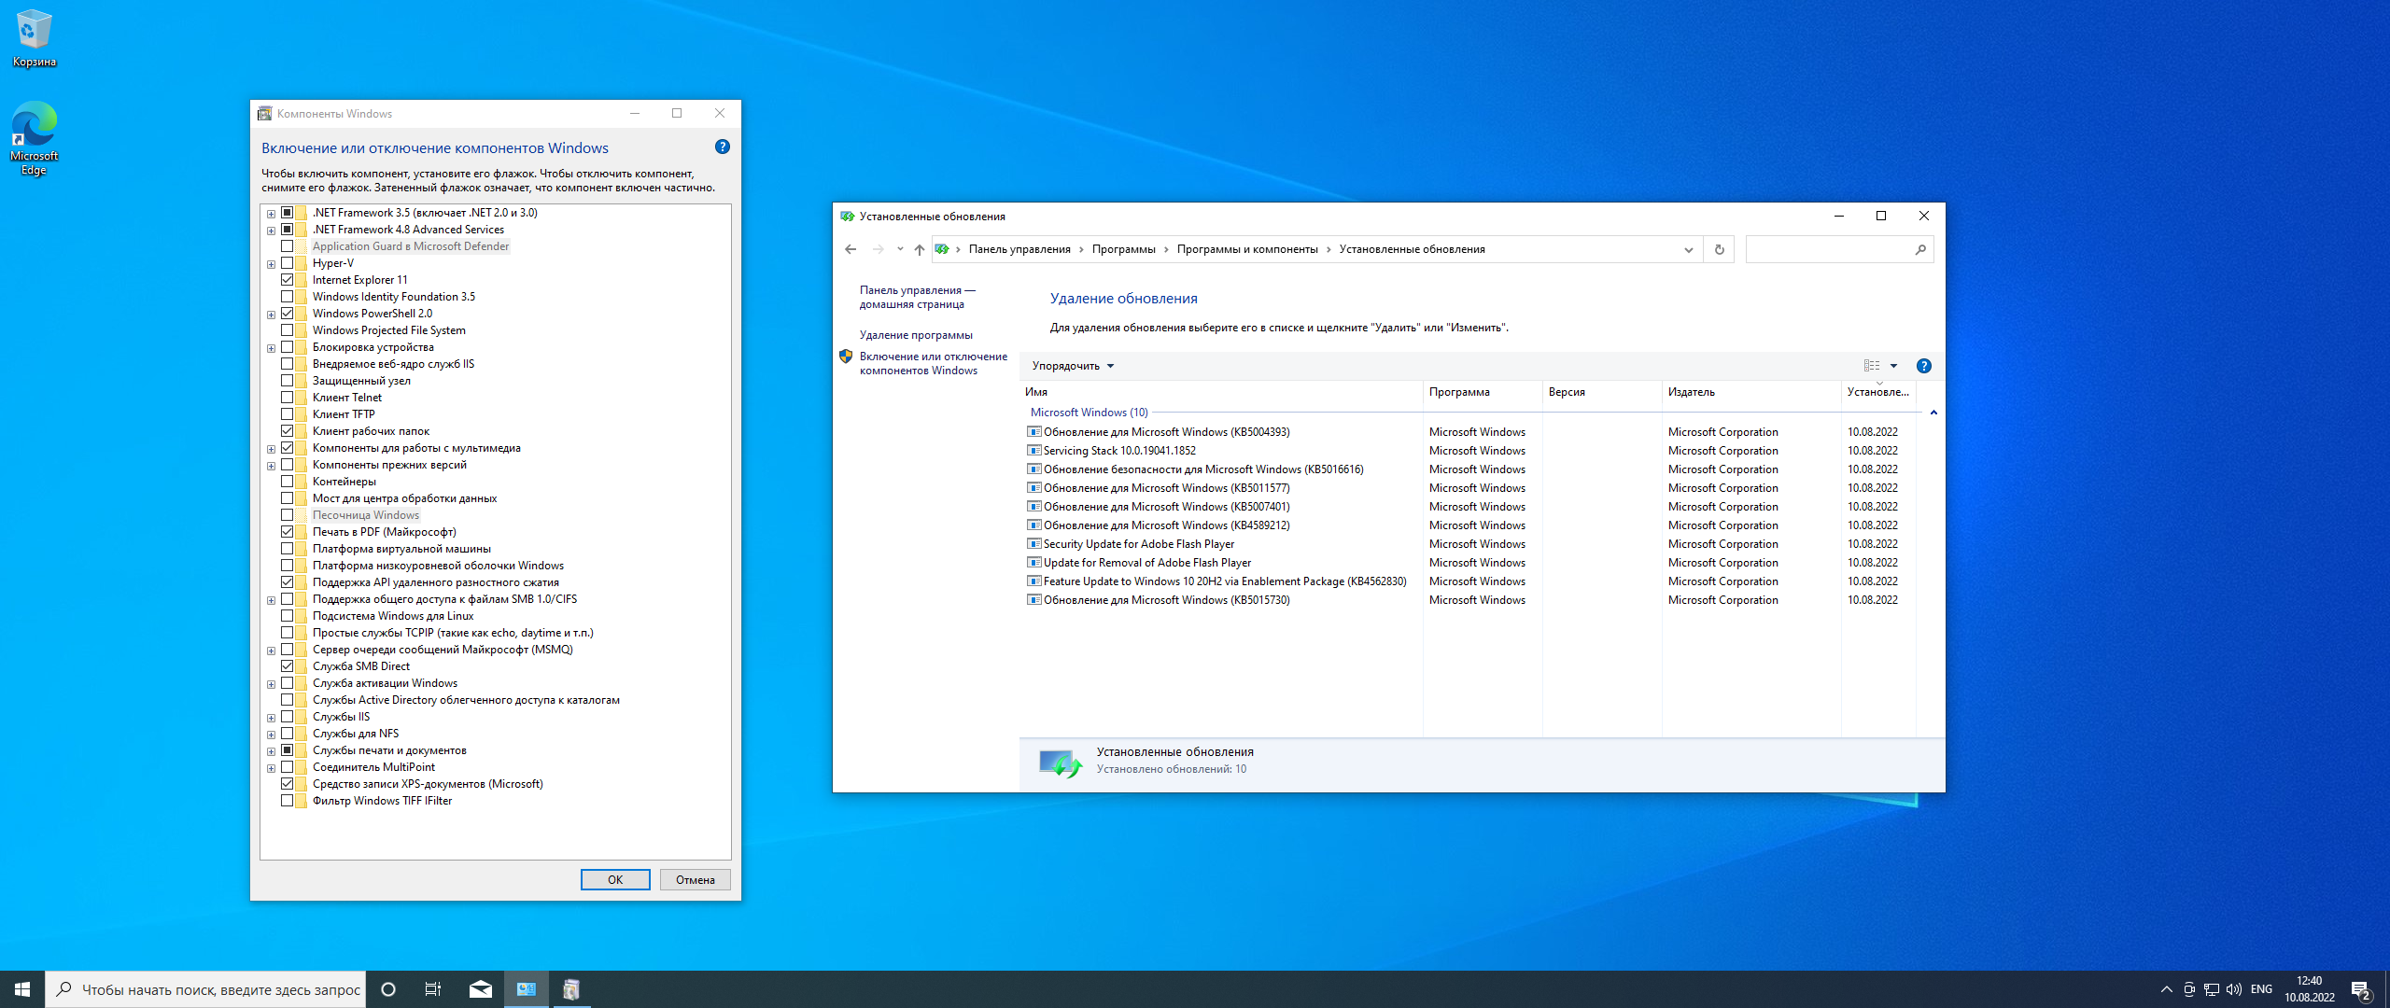Enable Подсистема Windows для Linux checkbox
The width and height of the screenshot is (2390, 1008).
coord(288,616)
